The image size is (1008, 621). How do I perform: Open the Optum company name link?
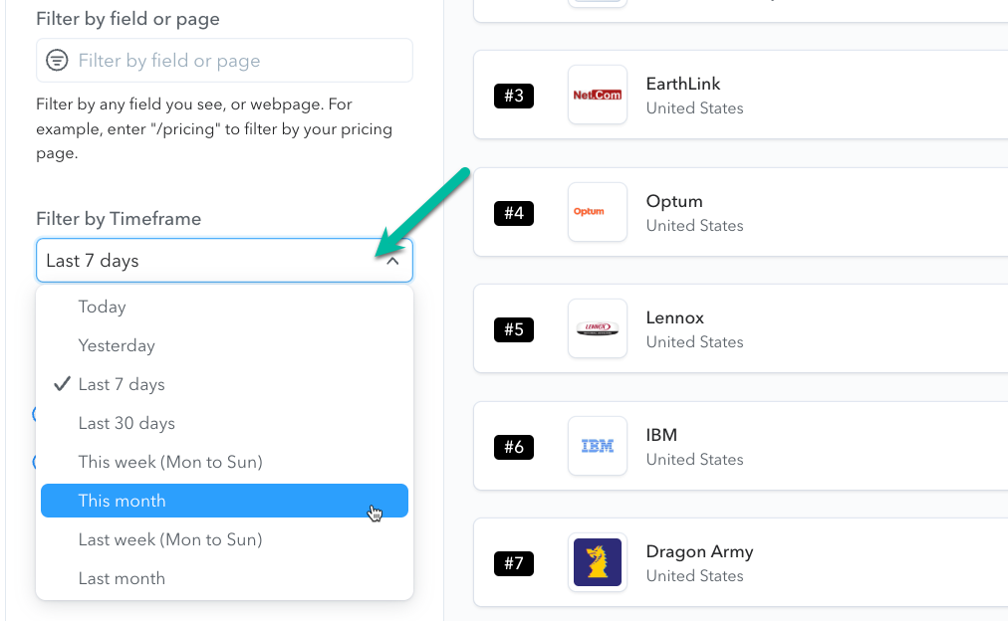[x=674, y=201]
